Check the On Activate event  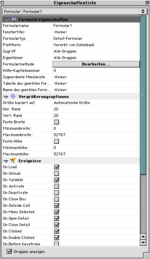[x=57, y=186]
